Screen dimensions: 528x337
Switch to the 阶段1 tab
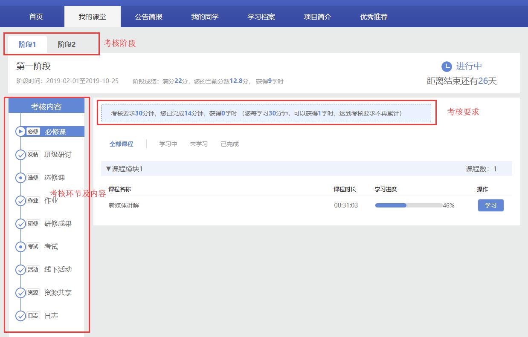[27, 44]
